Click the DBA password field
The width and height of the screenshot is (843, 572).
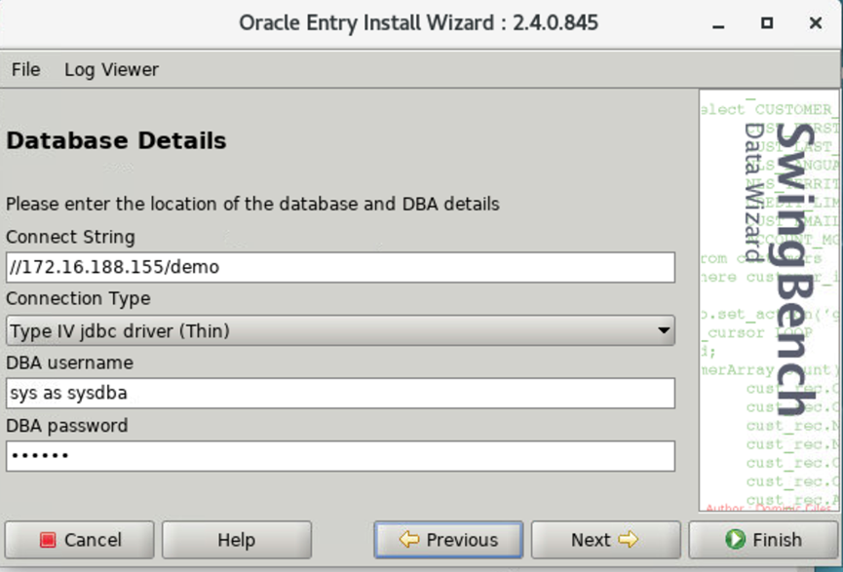[x=341, y=456]
